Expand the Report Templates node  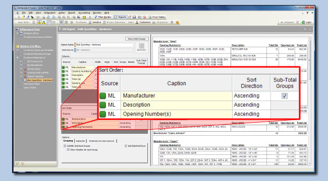coord(21,76)
